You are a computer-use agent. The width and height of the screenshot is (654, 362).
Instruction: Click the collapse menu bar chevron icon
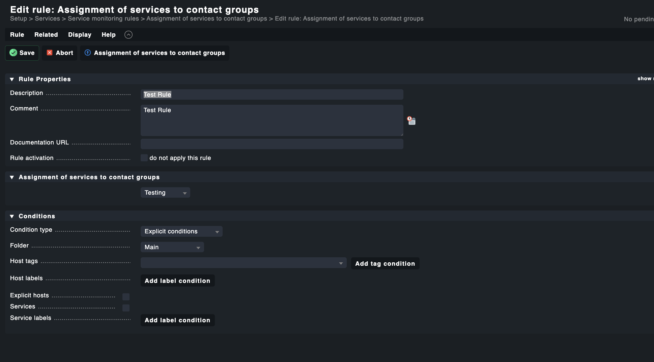[x=129, y=35]
